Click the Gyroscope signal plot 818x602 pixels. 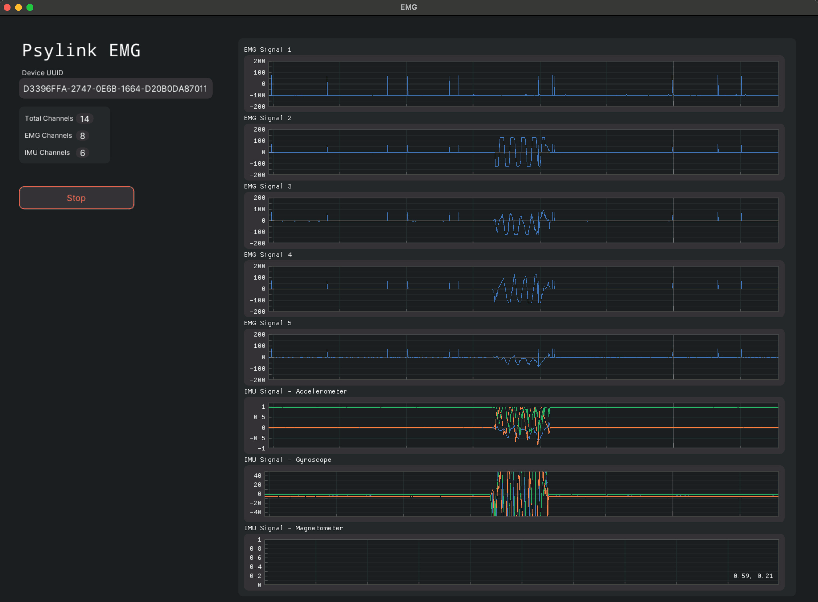514,494
